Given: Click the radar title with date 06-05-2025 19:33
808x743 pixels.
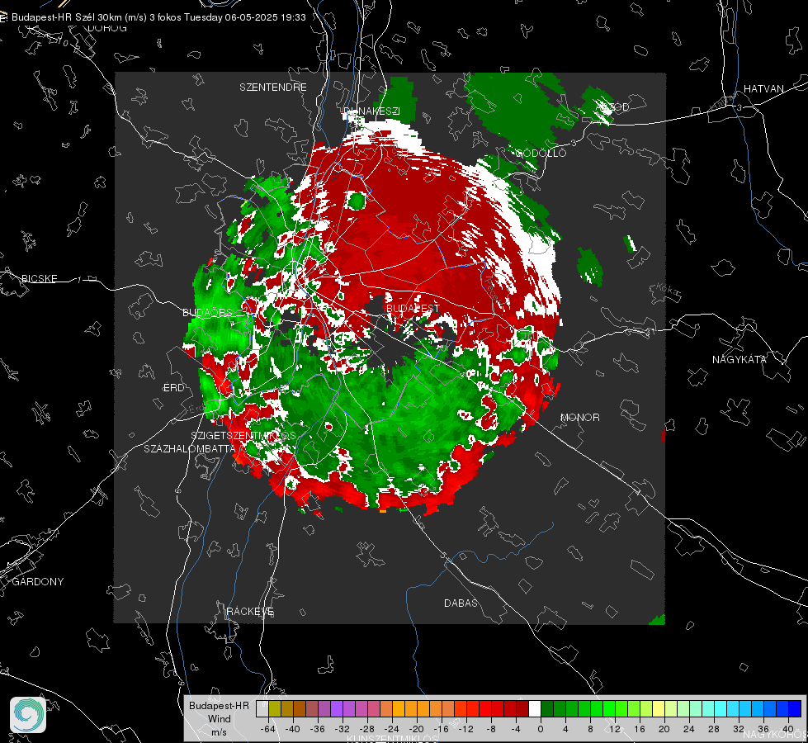Looking at the screenshot, I should [x=158, y=17].
